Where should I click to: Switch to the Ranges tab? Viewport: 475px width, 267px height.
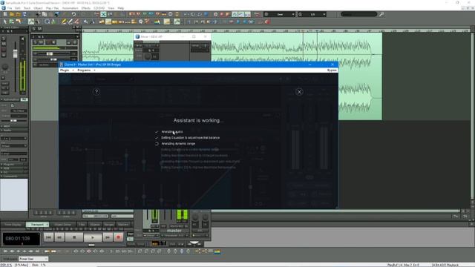pos(109,225)
